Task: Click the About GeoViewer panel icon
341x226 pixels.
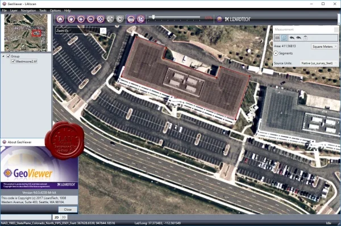Action: click(x=4, y=142)
